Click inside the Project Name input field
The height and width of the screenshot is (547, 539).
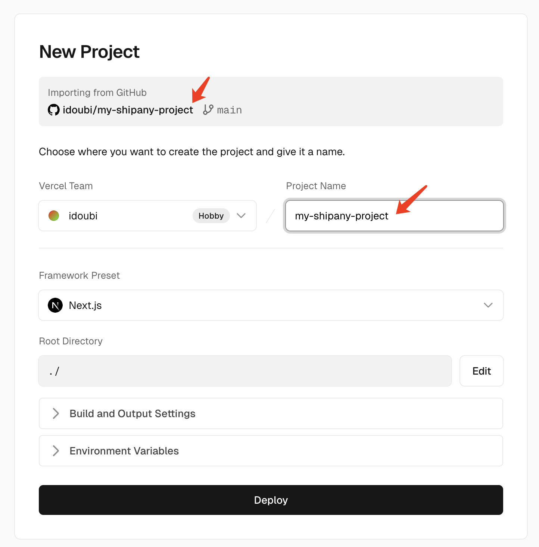pos(394,216)
